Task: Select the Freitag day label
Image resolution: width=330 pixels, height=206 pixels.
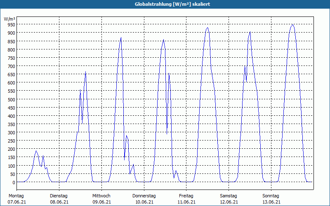Action: coord(186,196)
